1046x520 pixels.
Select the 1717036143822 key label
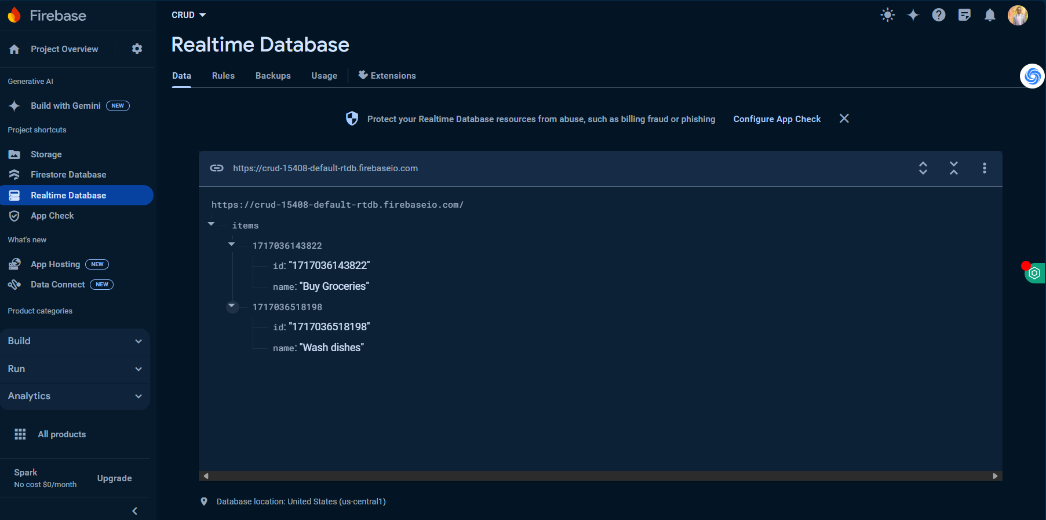tap(287, 246)
